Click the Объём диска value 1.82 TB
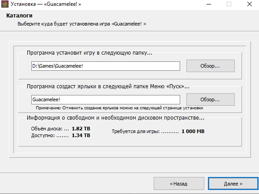Viewport: 259px width, 194px height. pyautogui.click(x=81, y=129)
